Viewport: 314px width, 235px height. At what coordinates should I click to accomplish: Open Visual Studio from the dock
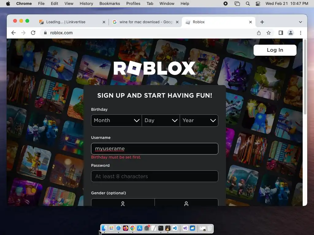click(x=185, y=228)
